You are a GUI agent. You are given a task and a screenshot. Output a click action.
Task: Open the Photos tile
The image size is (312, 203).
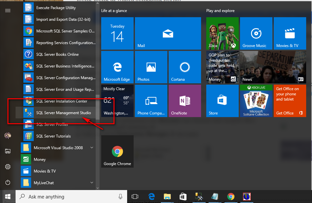(151, 67)
